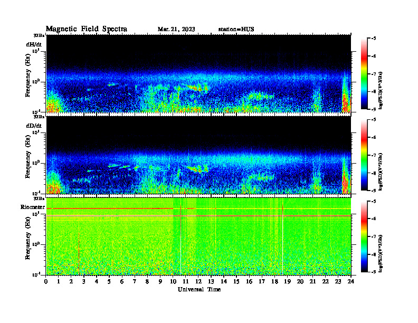The width and height of the screenshot is (418, 323).
Task: Click the "22" hour tick label
Action: coord(326,281)
